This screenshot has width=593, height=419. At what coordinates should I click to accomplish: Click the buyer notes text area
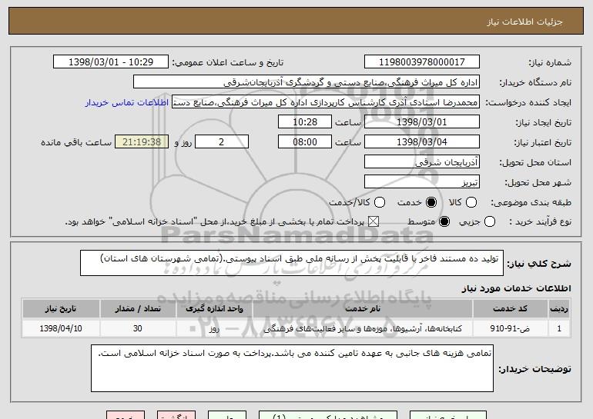click(292, 368)
